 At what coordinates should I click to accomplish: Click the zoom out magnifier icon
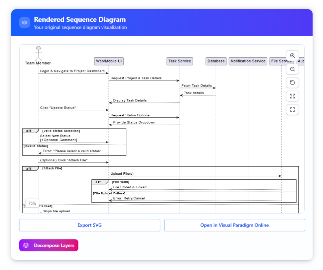(292, 69)
